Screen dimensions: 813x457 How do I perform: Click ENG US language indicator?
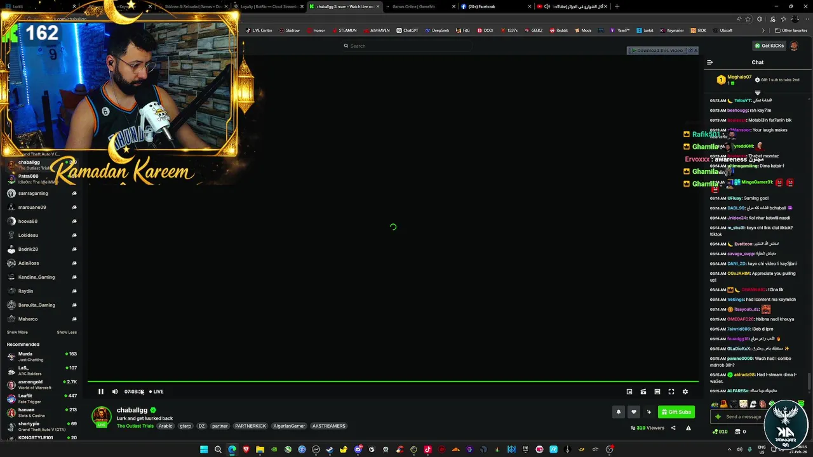click(x=760, y=449)
